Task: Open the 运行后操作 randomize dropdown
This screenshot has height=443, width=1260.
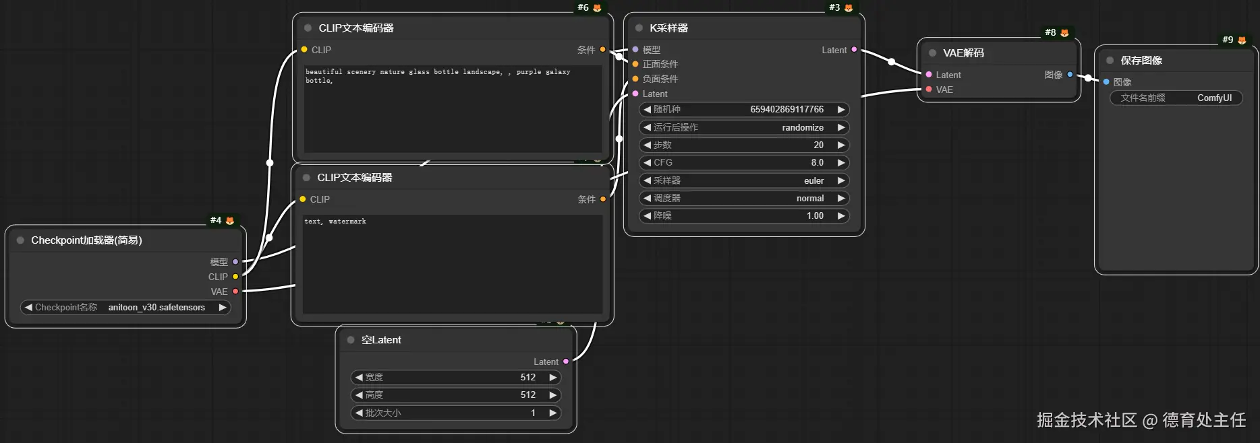Action: [744, 127]
